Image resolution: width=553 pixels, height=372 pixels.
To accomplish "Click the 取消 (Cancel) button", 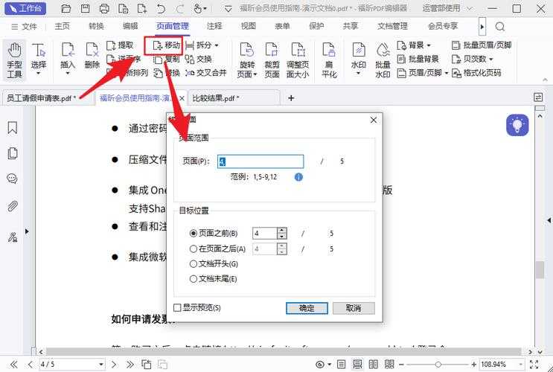I will (354, 307).
